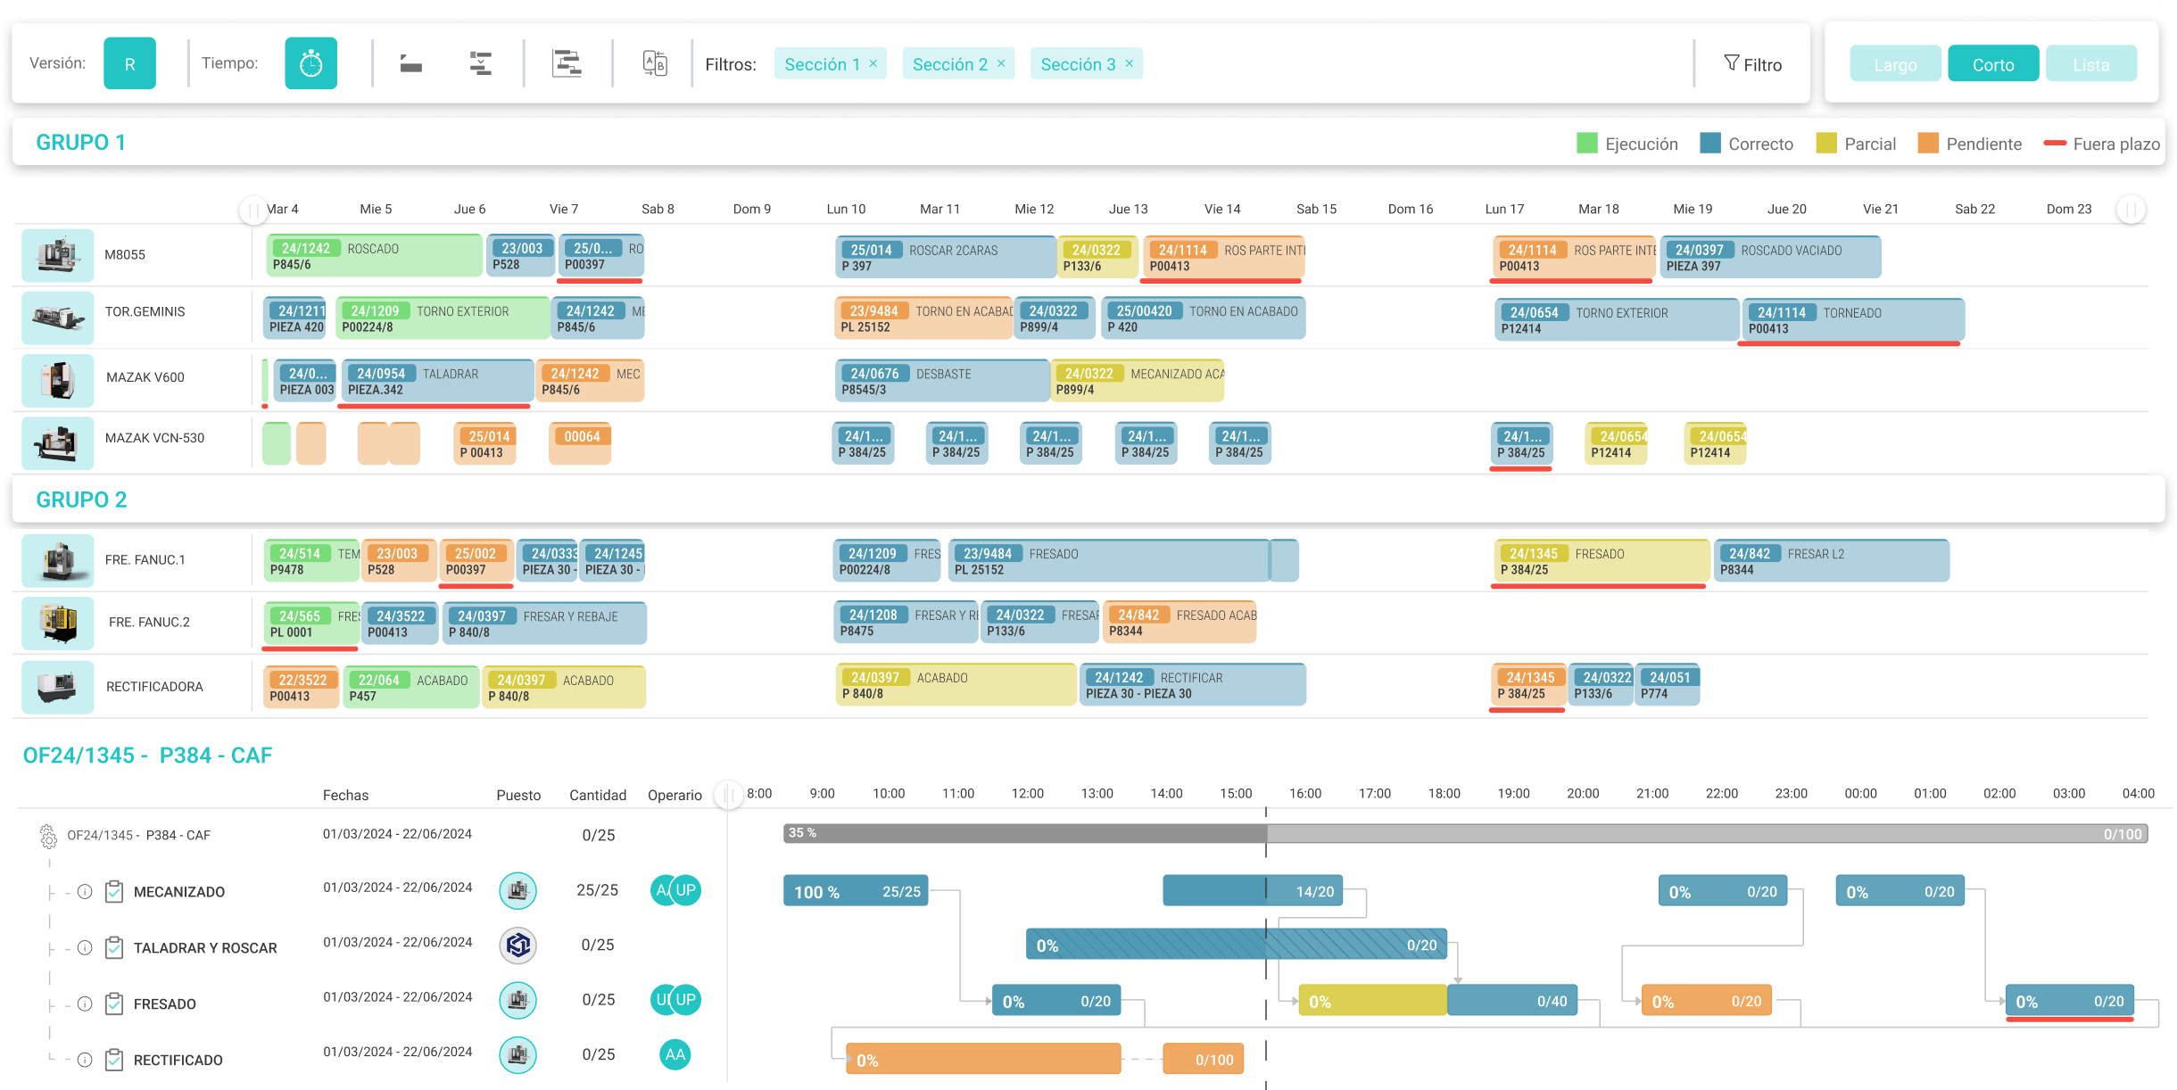The image size is (2177, 1090).
Task: Select the centered bars view icon
Action: click(480, 64)
